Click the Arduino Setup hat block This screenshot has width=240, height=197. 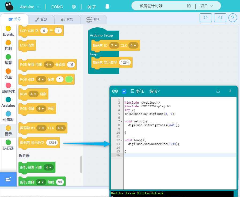(101, 35)
